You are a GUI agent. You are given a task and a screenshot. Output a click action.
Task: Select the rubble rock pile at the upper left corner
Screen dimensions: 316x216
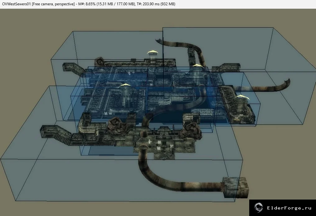pyautogui.click(x=100, y=61)
